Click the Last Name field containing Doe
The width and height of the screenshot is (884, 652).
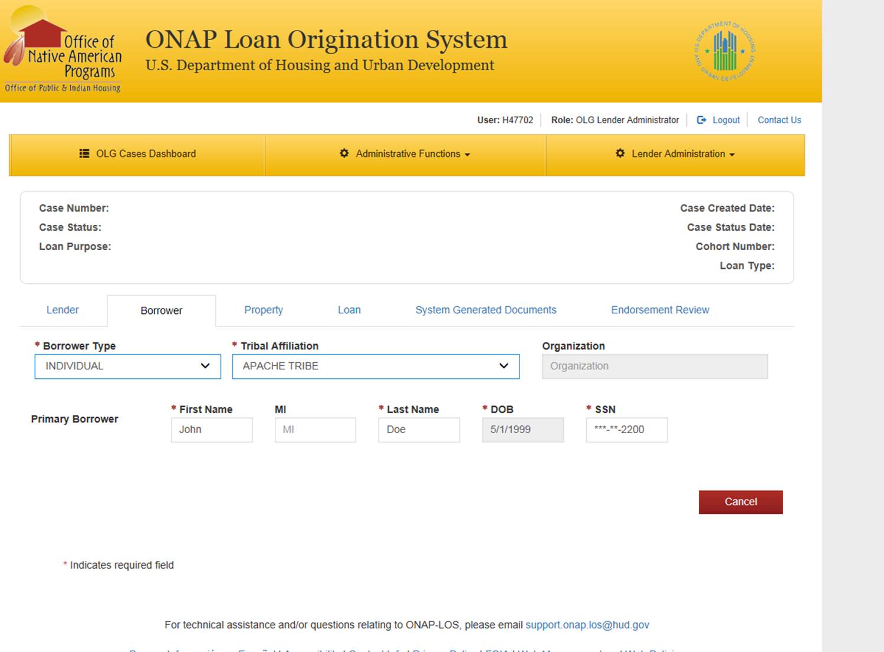coord(419,430)
